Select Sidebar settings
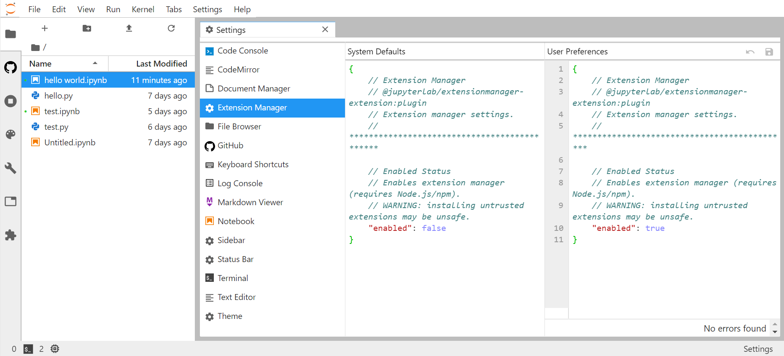The image size is (784, 356). 272,241
